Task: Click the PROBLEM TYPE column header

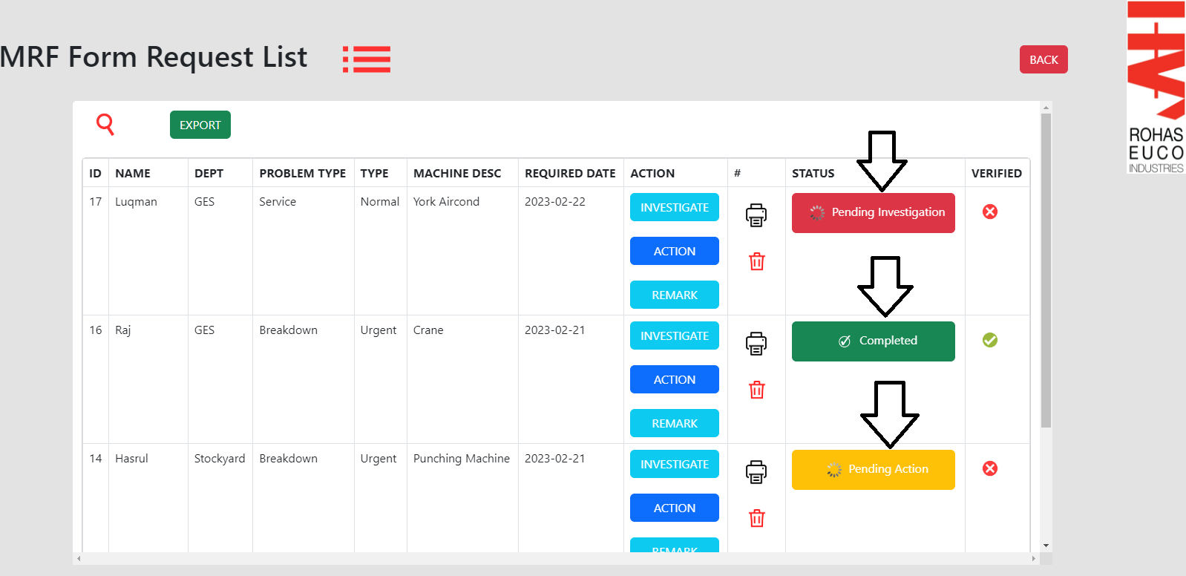Action: coord(303,173)
